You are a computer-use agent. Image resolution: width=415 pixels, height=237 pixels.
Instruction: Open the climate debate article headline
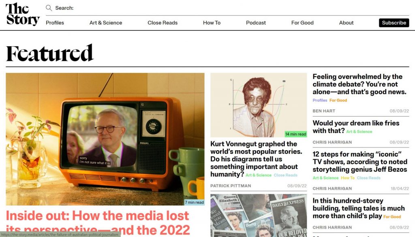point(359,84)
